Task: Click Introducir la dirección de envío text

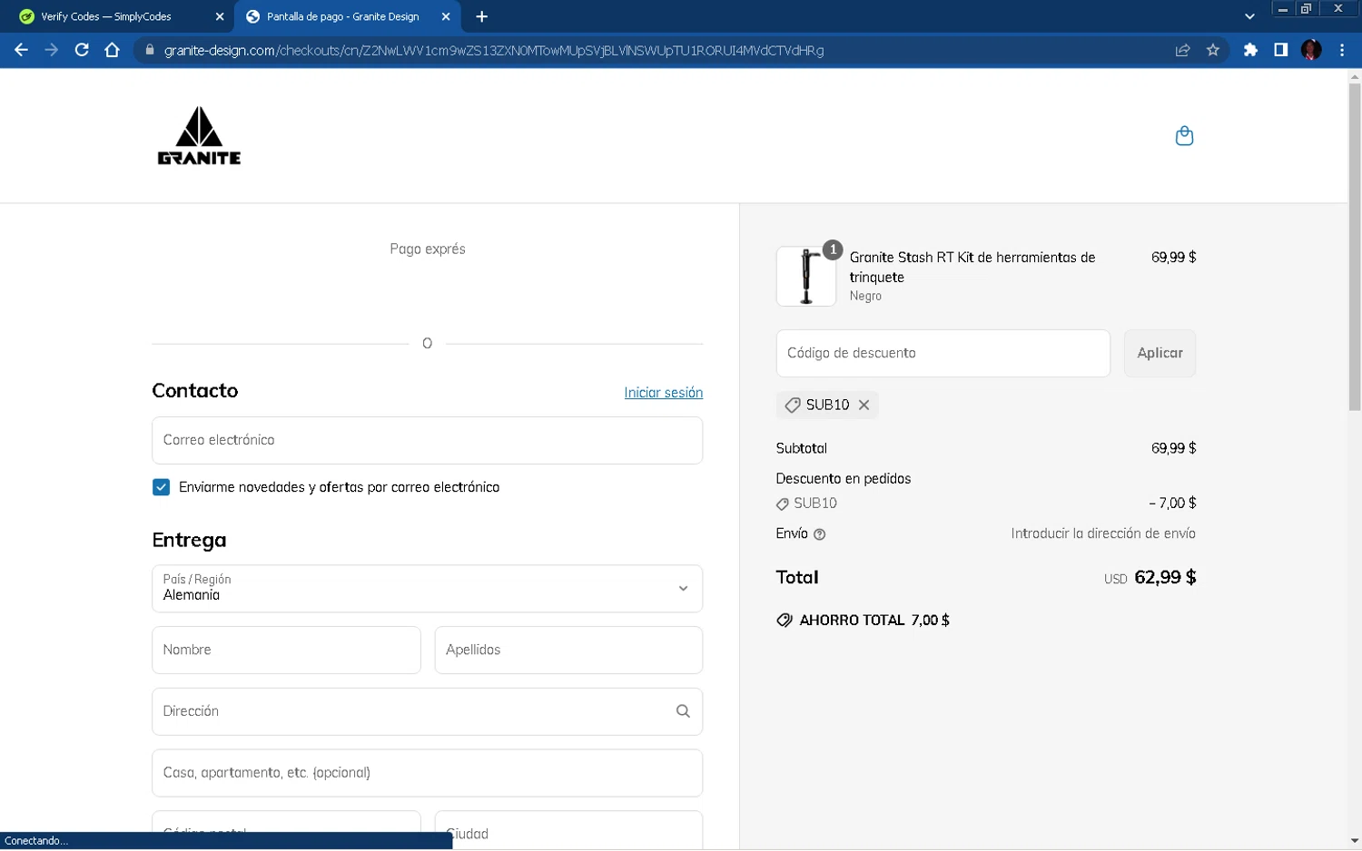Action: (x=1103, y=533)
